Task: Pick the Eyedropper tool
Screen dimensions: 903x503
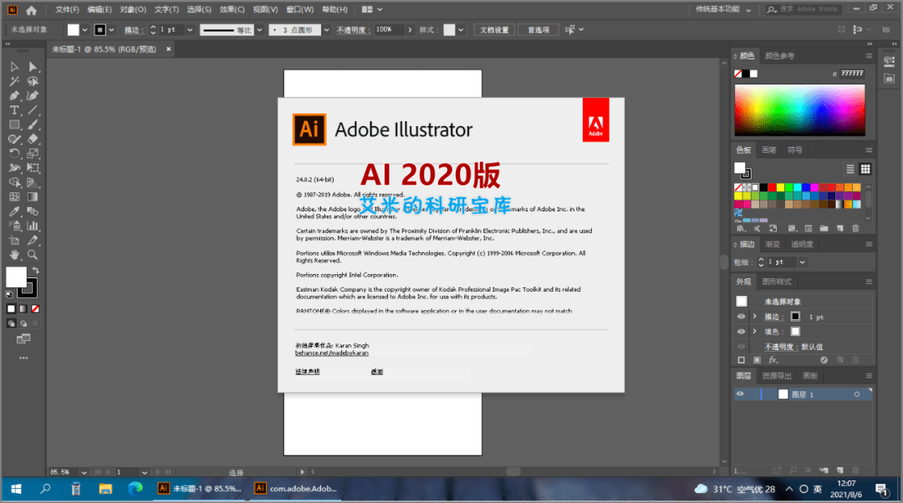Action: click(14, 211)
